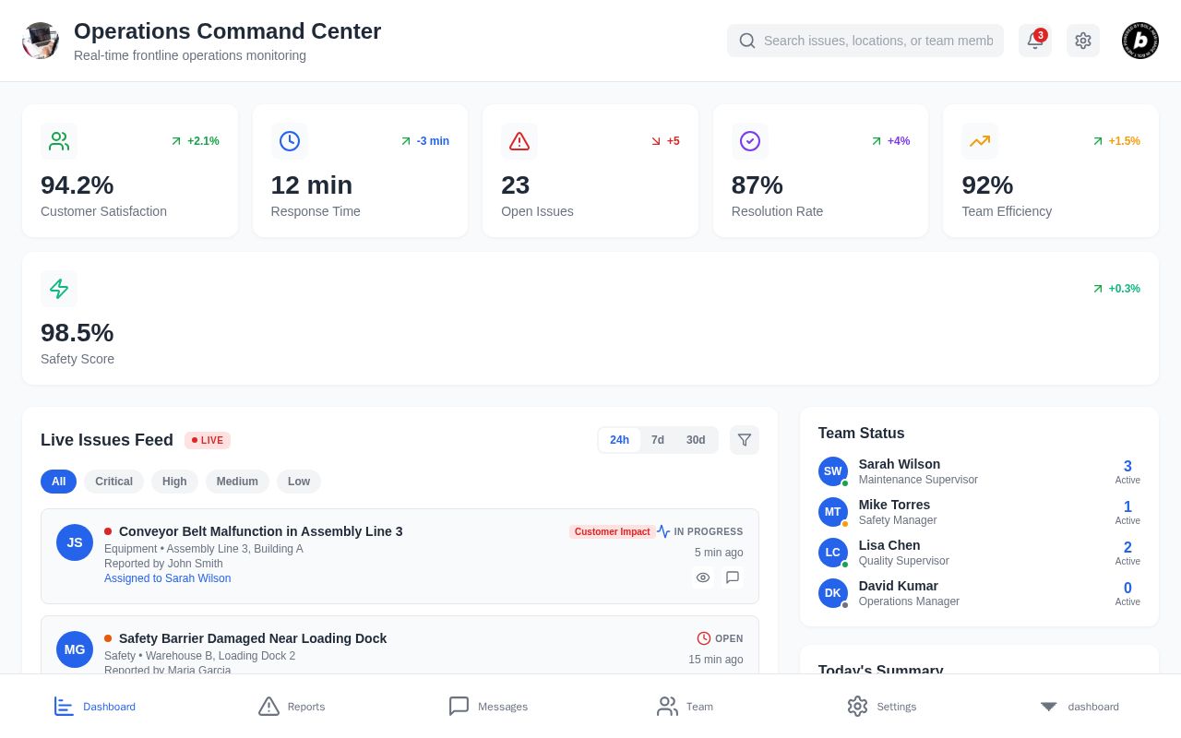Click the Operations Command Center logo image

[x=41, y=41]
